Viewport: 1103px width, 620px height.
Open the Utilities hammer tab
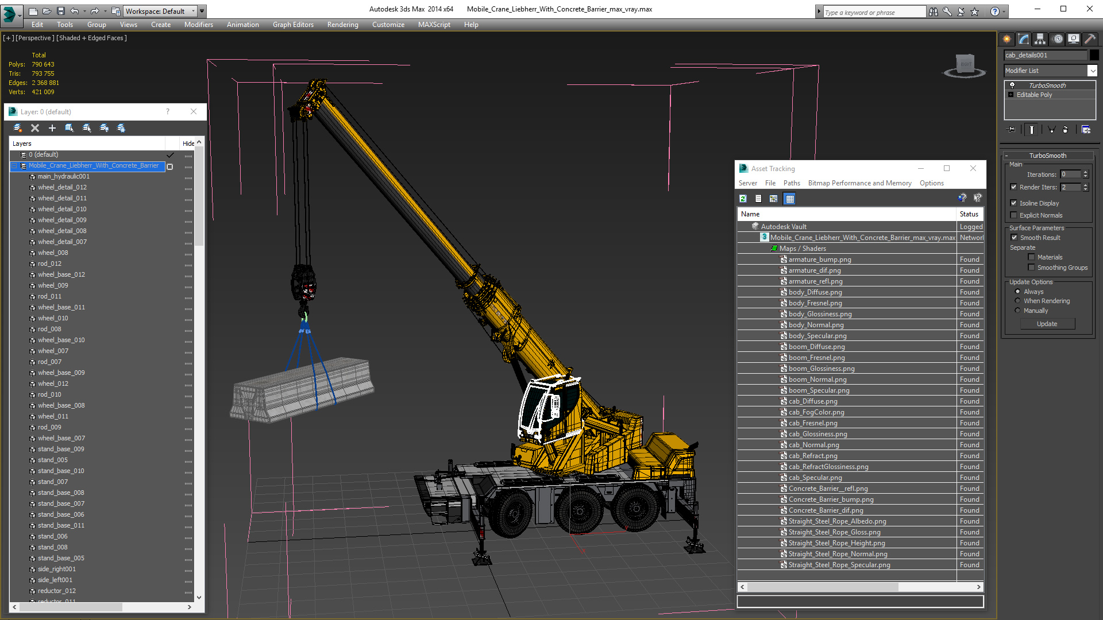(x=1090, y=39)
